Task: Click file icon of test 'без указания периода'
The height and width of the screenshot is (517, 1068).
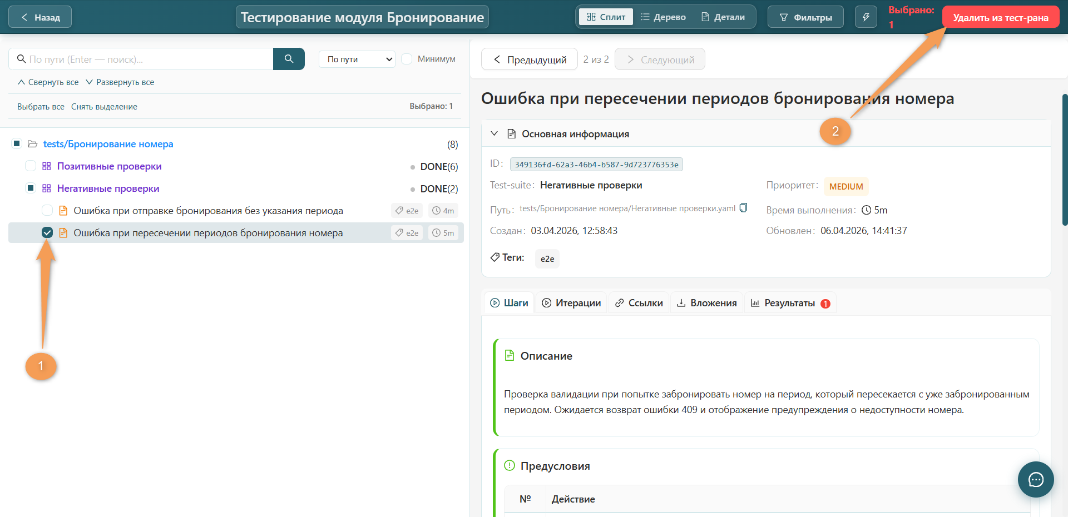Action: coord(63,211)
